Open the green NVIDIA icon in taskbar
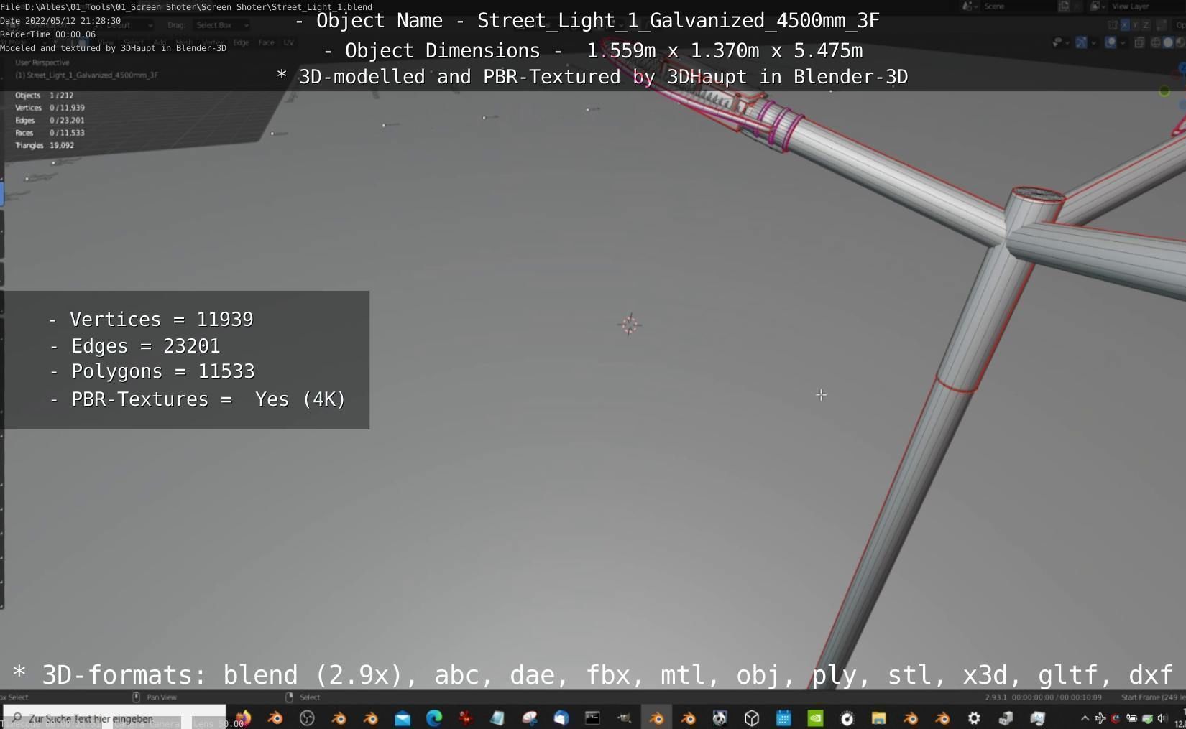1186x729 pixels. pyautogui.click(x=815, y=718)
